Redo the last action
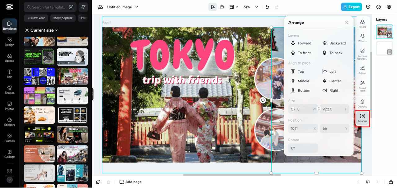The width and height of the screenshot is (397, 188). click(x=277, y=7)
